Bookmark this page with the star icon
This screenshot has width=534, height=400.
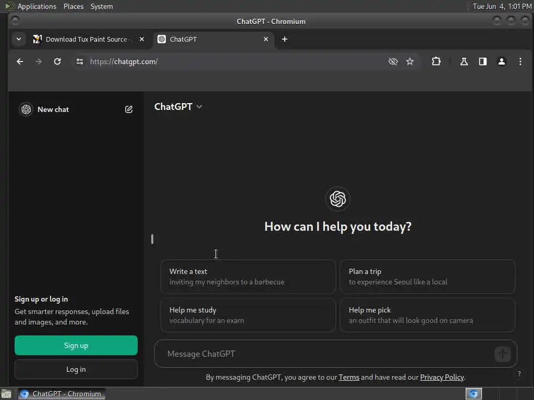click(410, 61)
